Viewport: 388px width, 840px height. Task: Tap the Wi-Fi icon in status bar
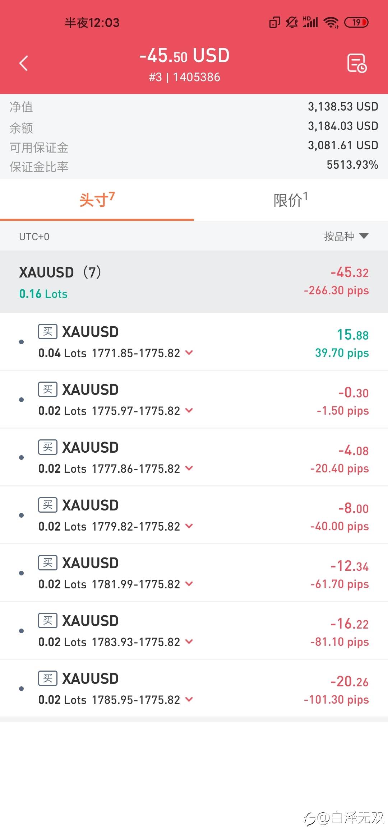331,23
